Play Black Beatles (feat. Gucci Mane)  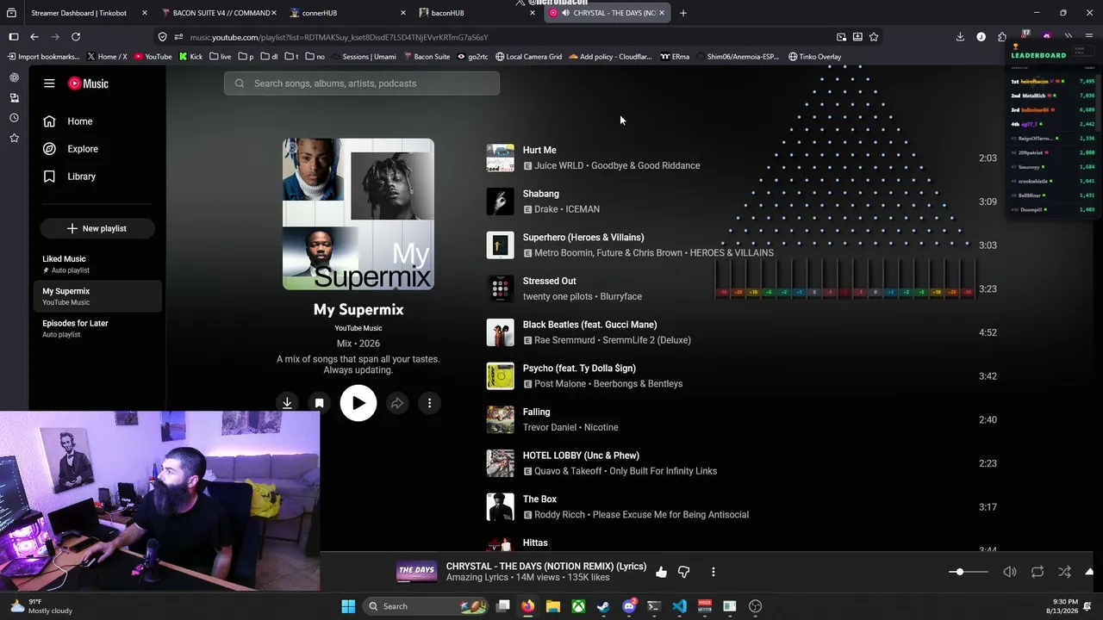point(590,325)
